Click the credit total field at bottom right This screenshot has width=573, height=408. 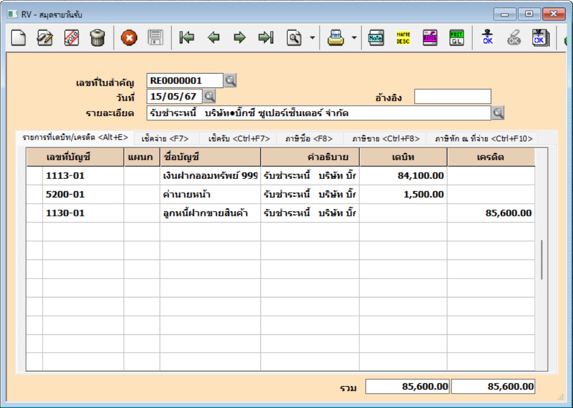point(493,387)
